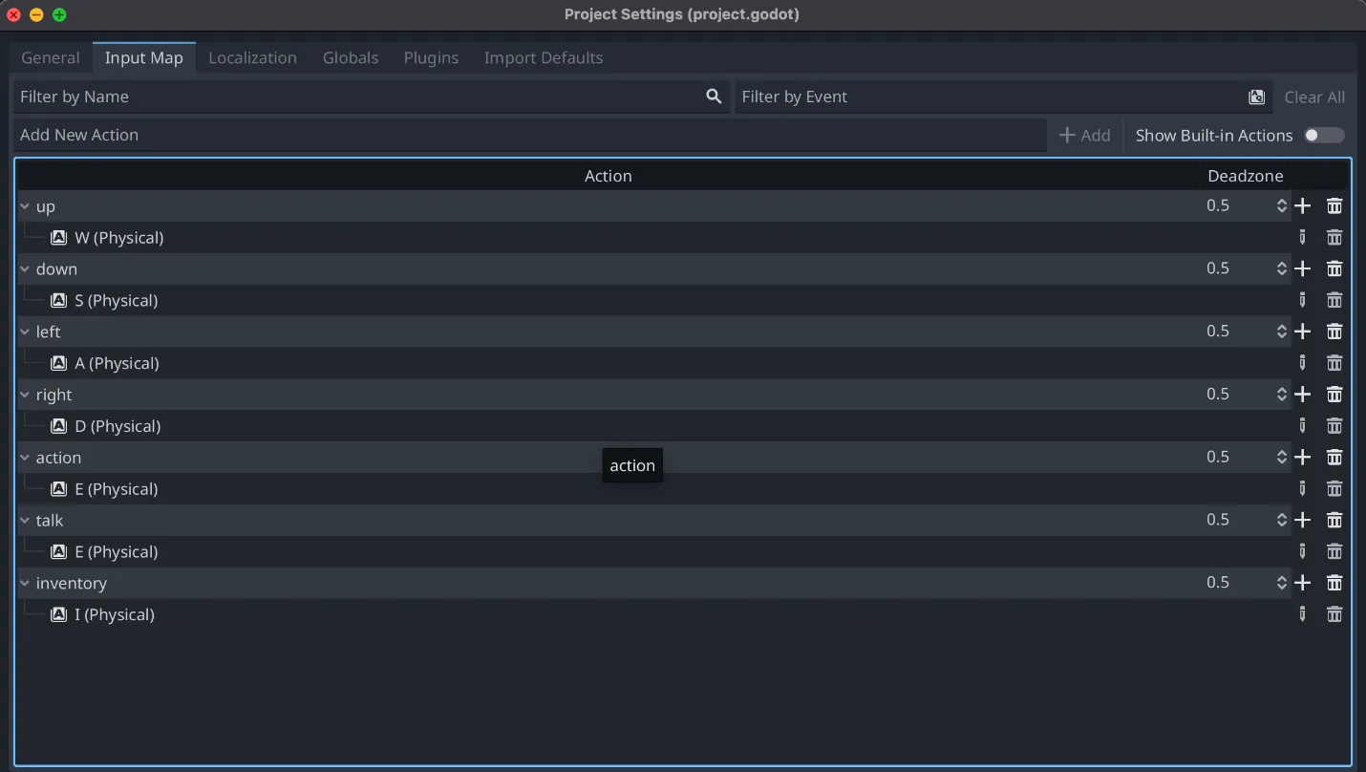Collapse the up action tree item
Image resolution: width=1366 pixels, height=772 pixels.
point(25,206)
